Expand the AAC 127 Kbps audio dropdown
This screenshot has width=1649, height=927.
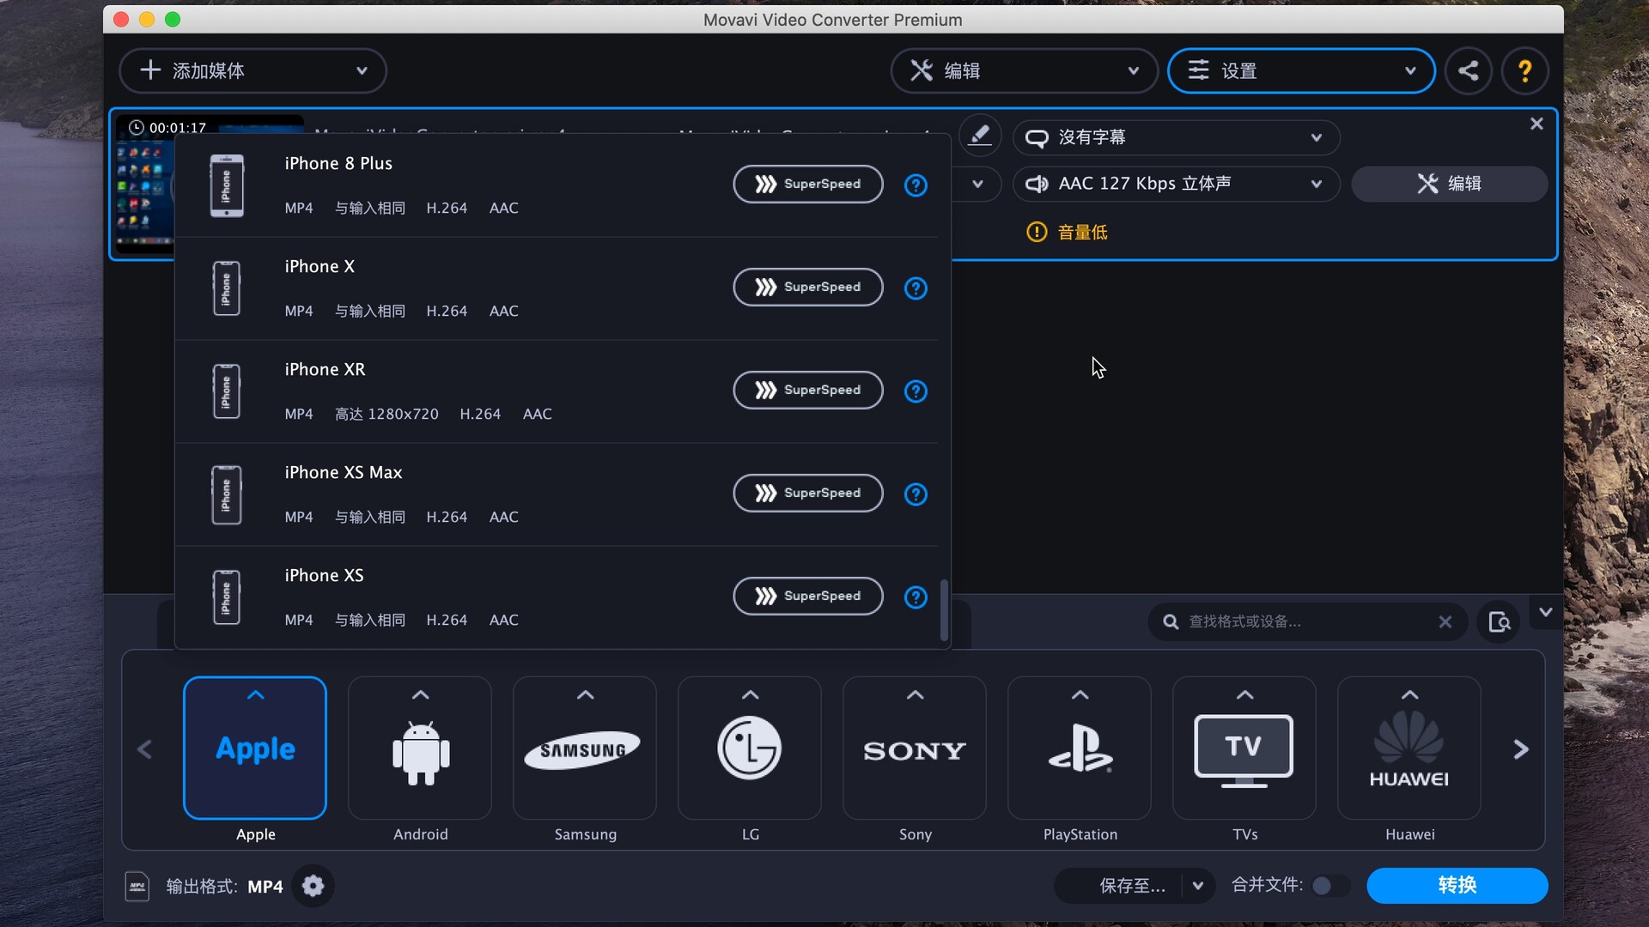click(x=1316, y=184)
